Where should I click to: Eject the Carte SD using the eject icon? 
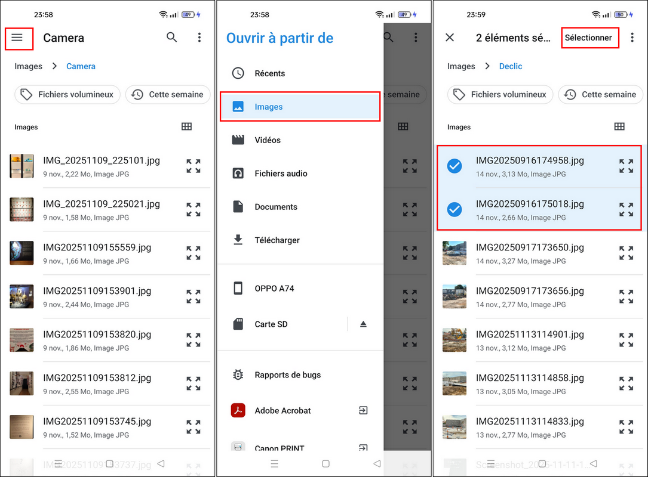[363, 324]
